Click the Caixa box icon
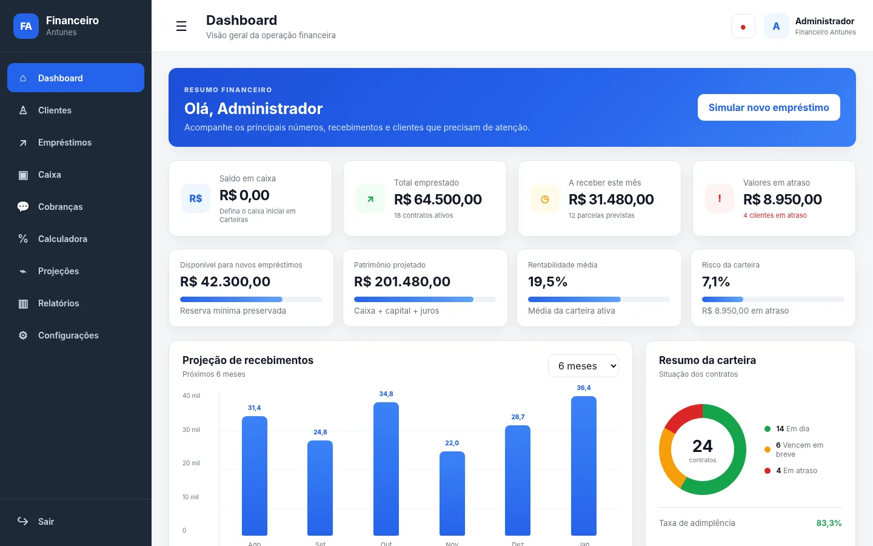The width and height of the screenshot is (873, 546). click(23, 174)
